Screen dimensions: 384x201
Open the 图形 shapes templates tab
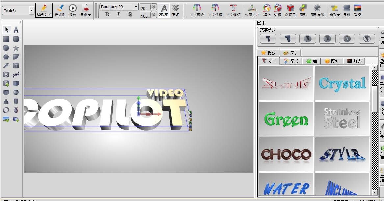(291, 61)
